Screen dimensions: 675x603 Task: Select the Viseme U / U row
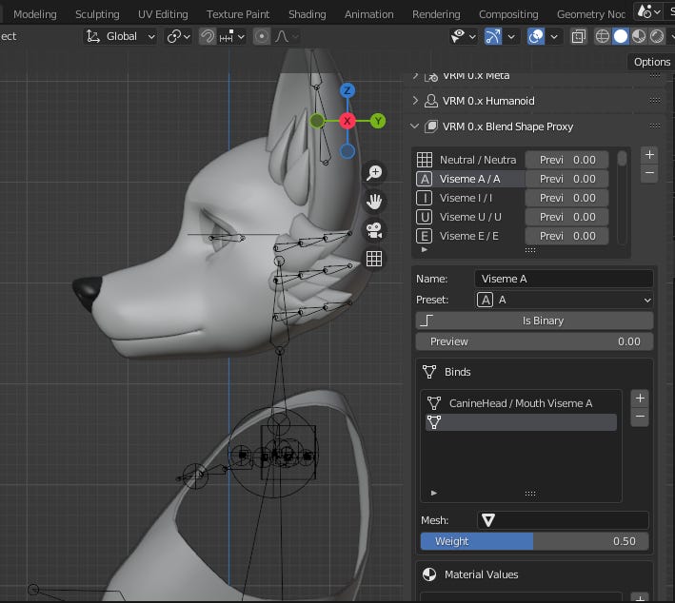tap(469, 217)
